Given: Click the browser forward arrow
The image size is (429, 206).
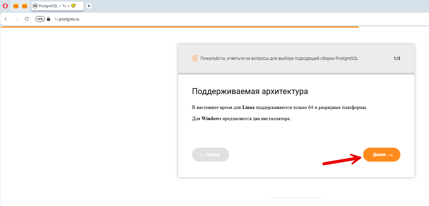Looking at the screenshot, I should pos(17,19).
